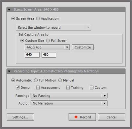Enable the Assessment checkbox

point(38,88)
